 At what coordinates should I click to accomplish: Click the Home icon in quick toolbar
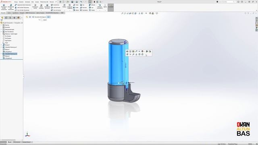point(60,2)
